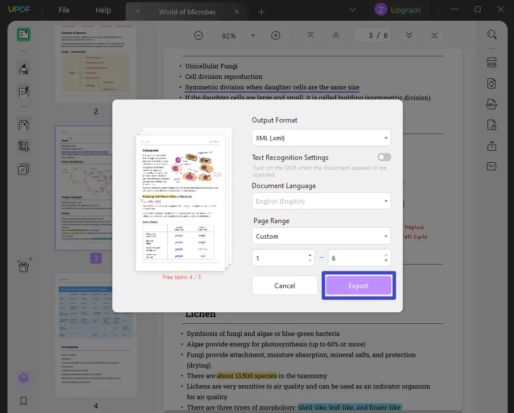514x413 pixels.
Task: Select the Crop Pages tool
Action: click(23, 146)
